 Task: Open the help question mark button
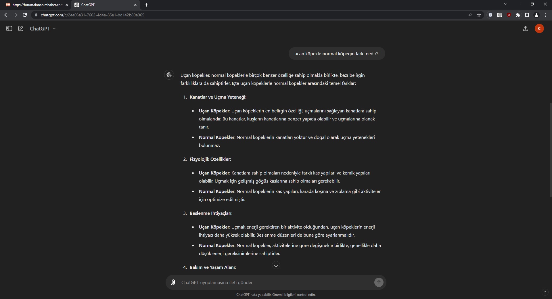click(545, 292)
